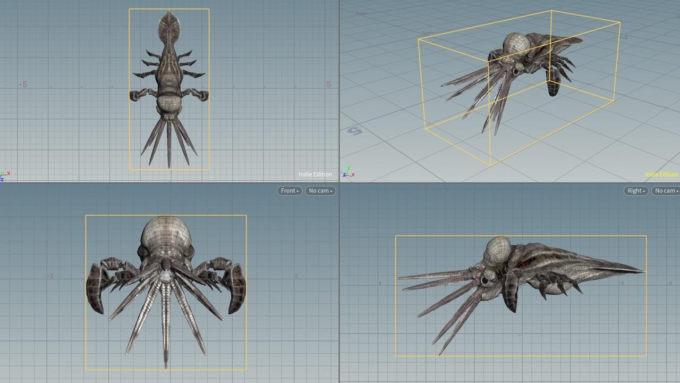Click the 2 grid label in Front viewport
680x383 pixels.
pyautogui.click(x=296, y=276)
